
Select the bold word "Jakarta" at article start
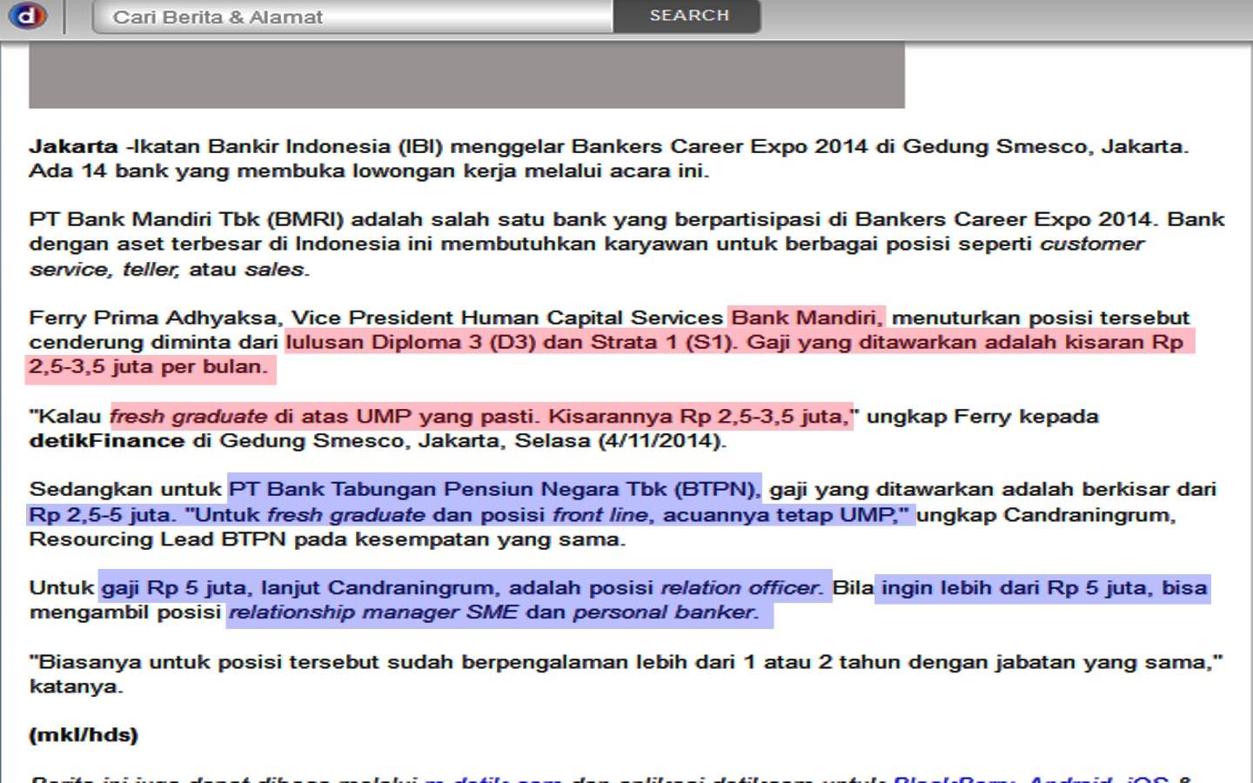73,146
